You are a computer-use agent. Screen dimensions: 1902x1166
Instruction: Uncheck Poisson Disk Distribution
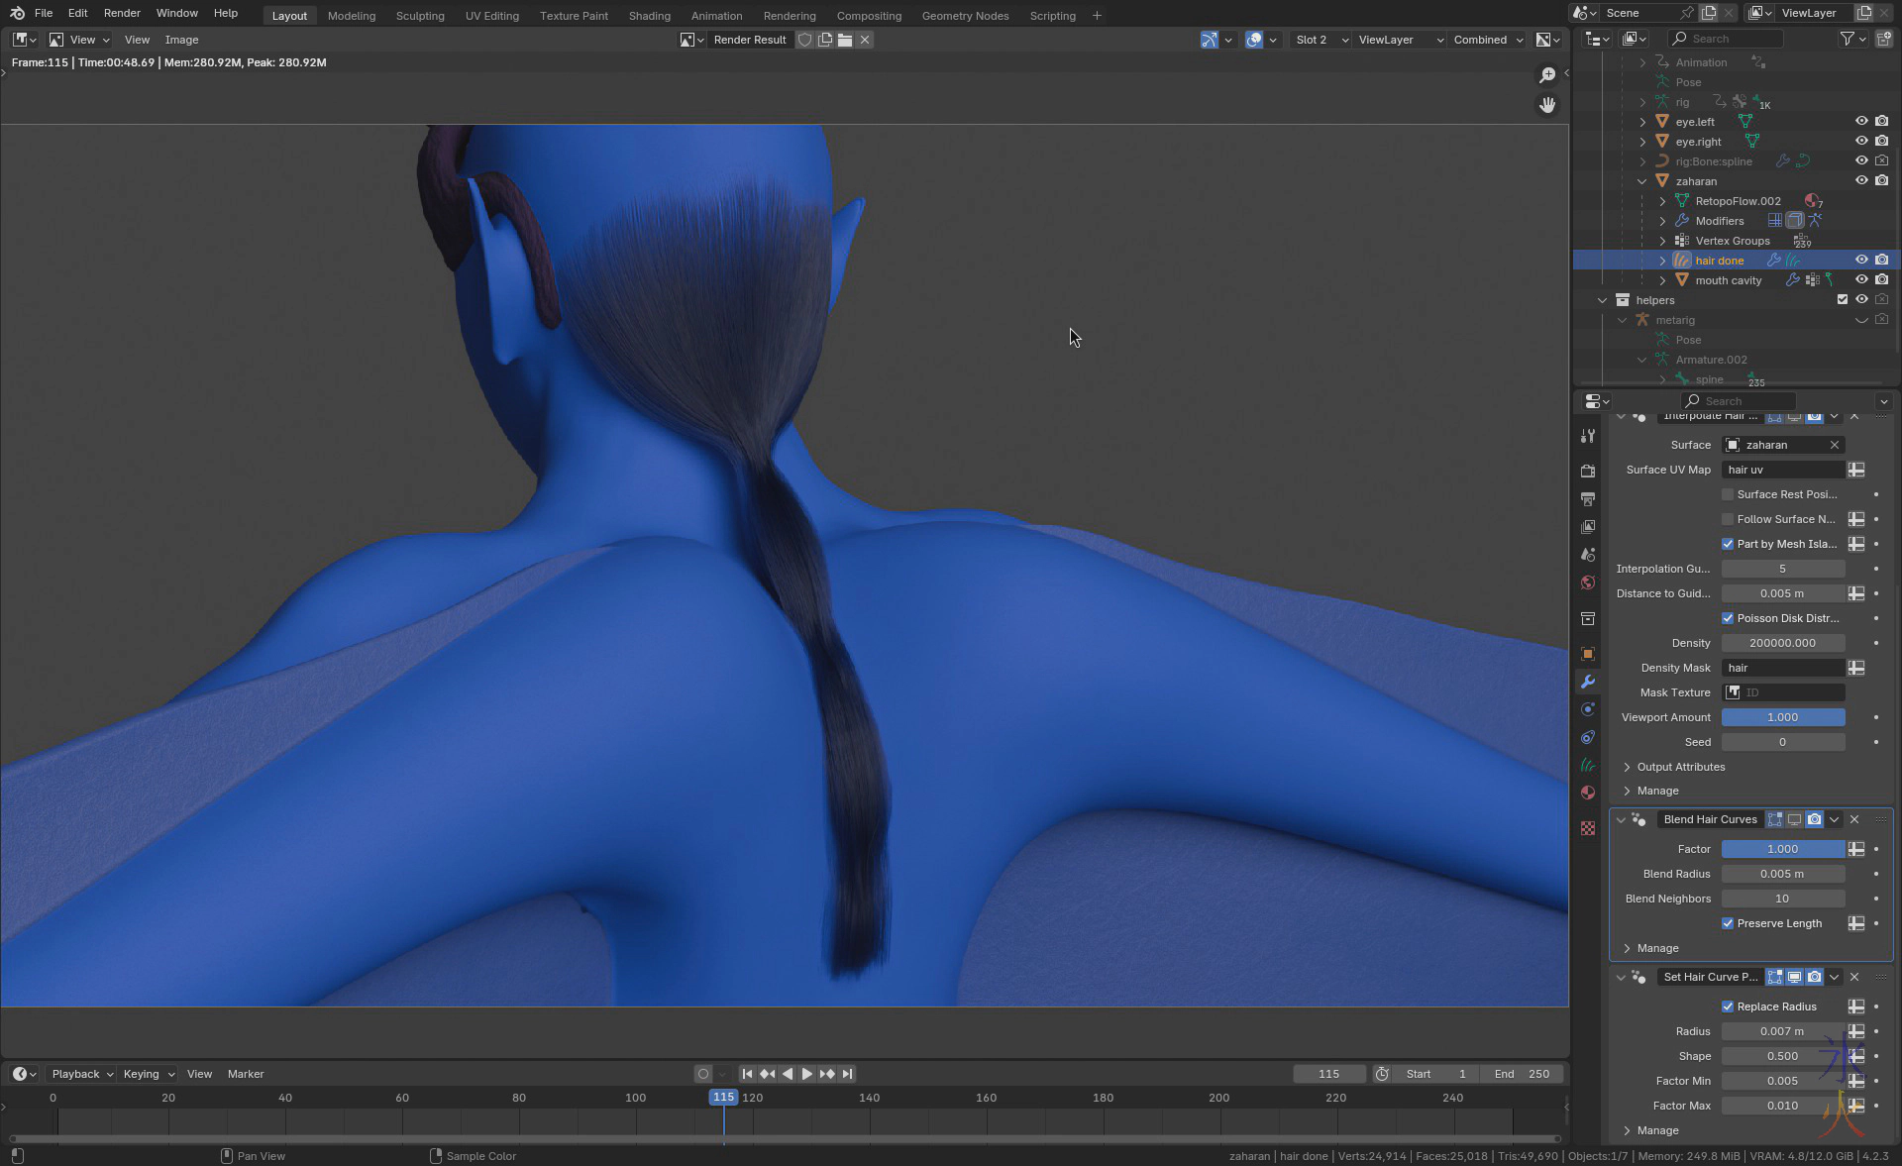point(1728,618)
